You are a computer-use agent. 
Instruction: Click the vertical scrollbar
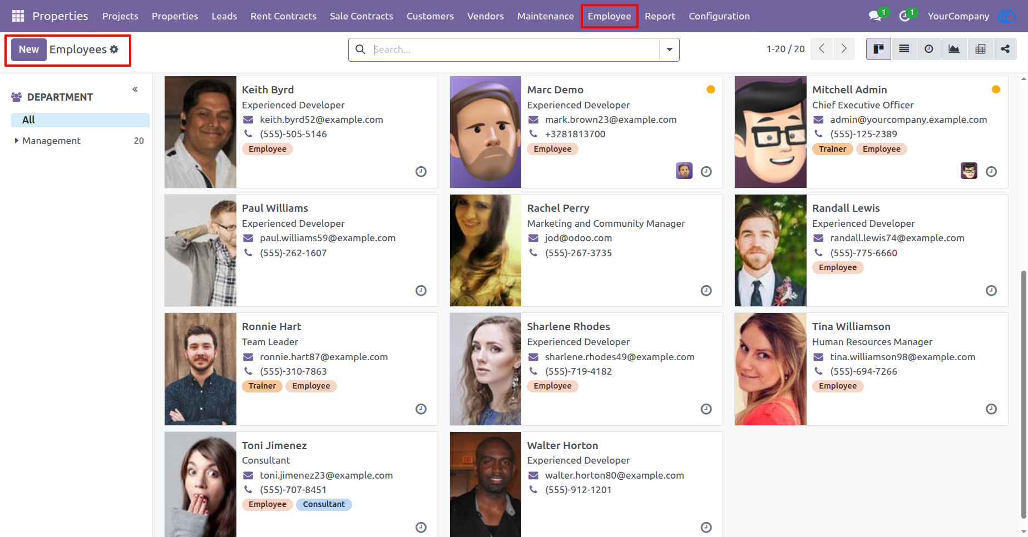pos(1024,394)
